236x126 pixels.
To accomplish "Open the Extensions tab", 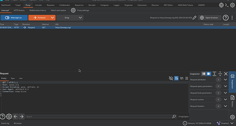I will 142,5.
